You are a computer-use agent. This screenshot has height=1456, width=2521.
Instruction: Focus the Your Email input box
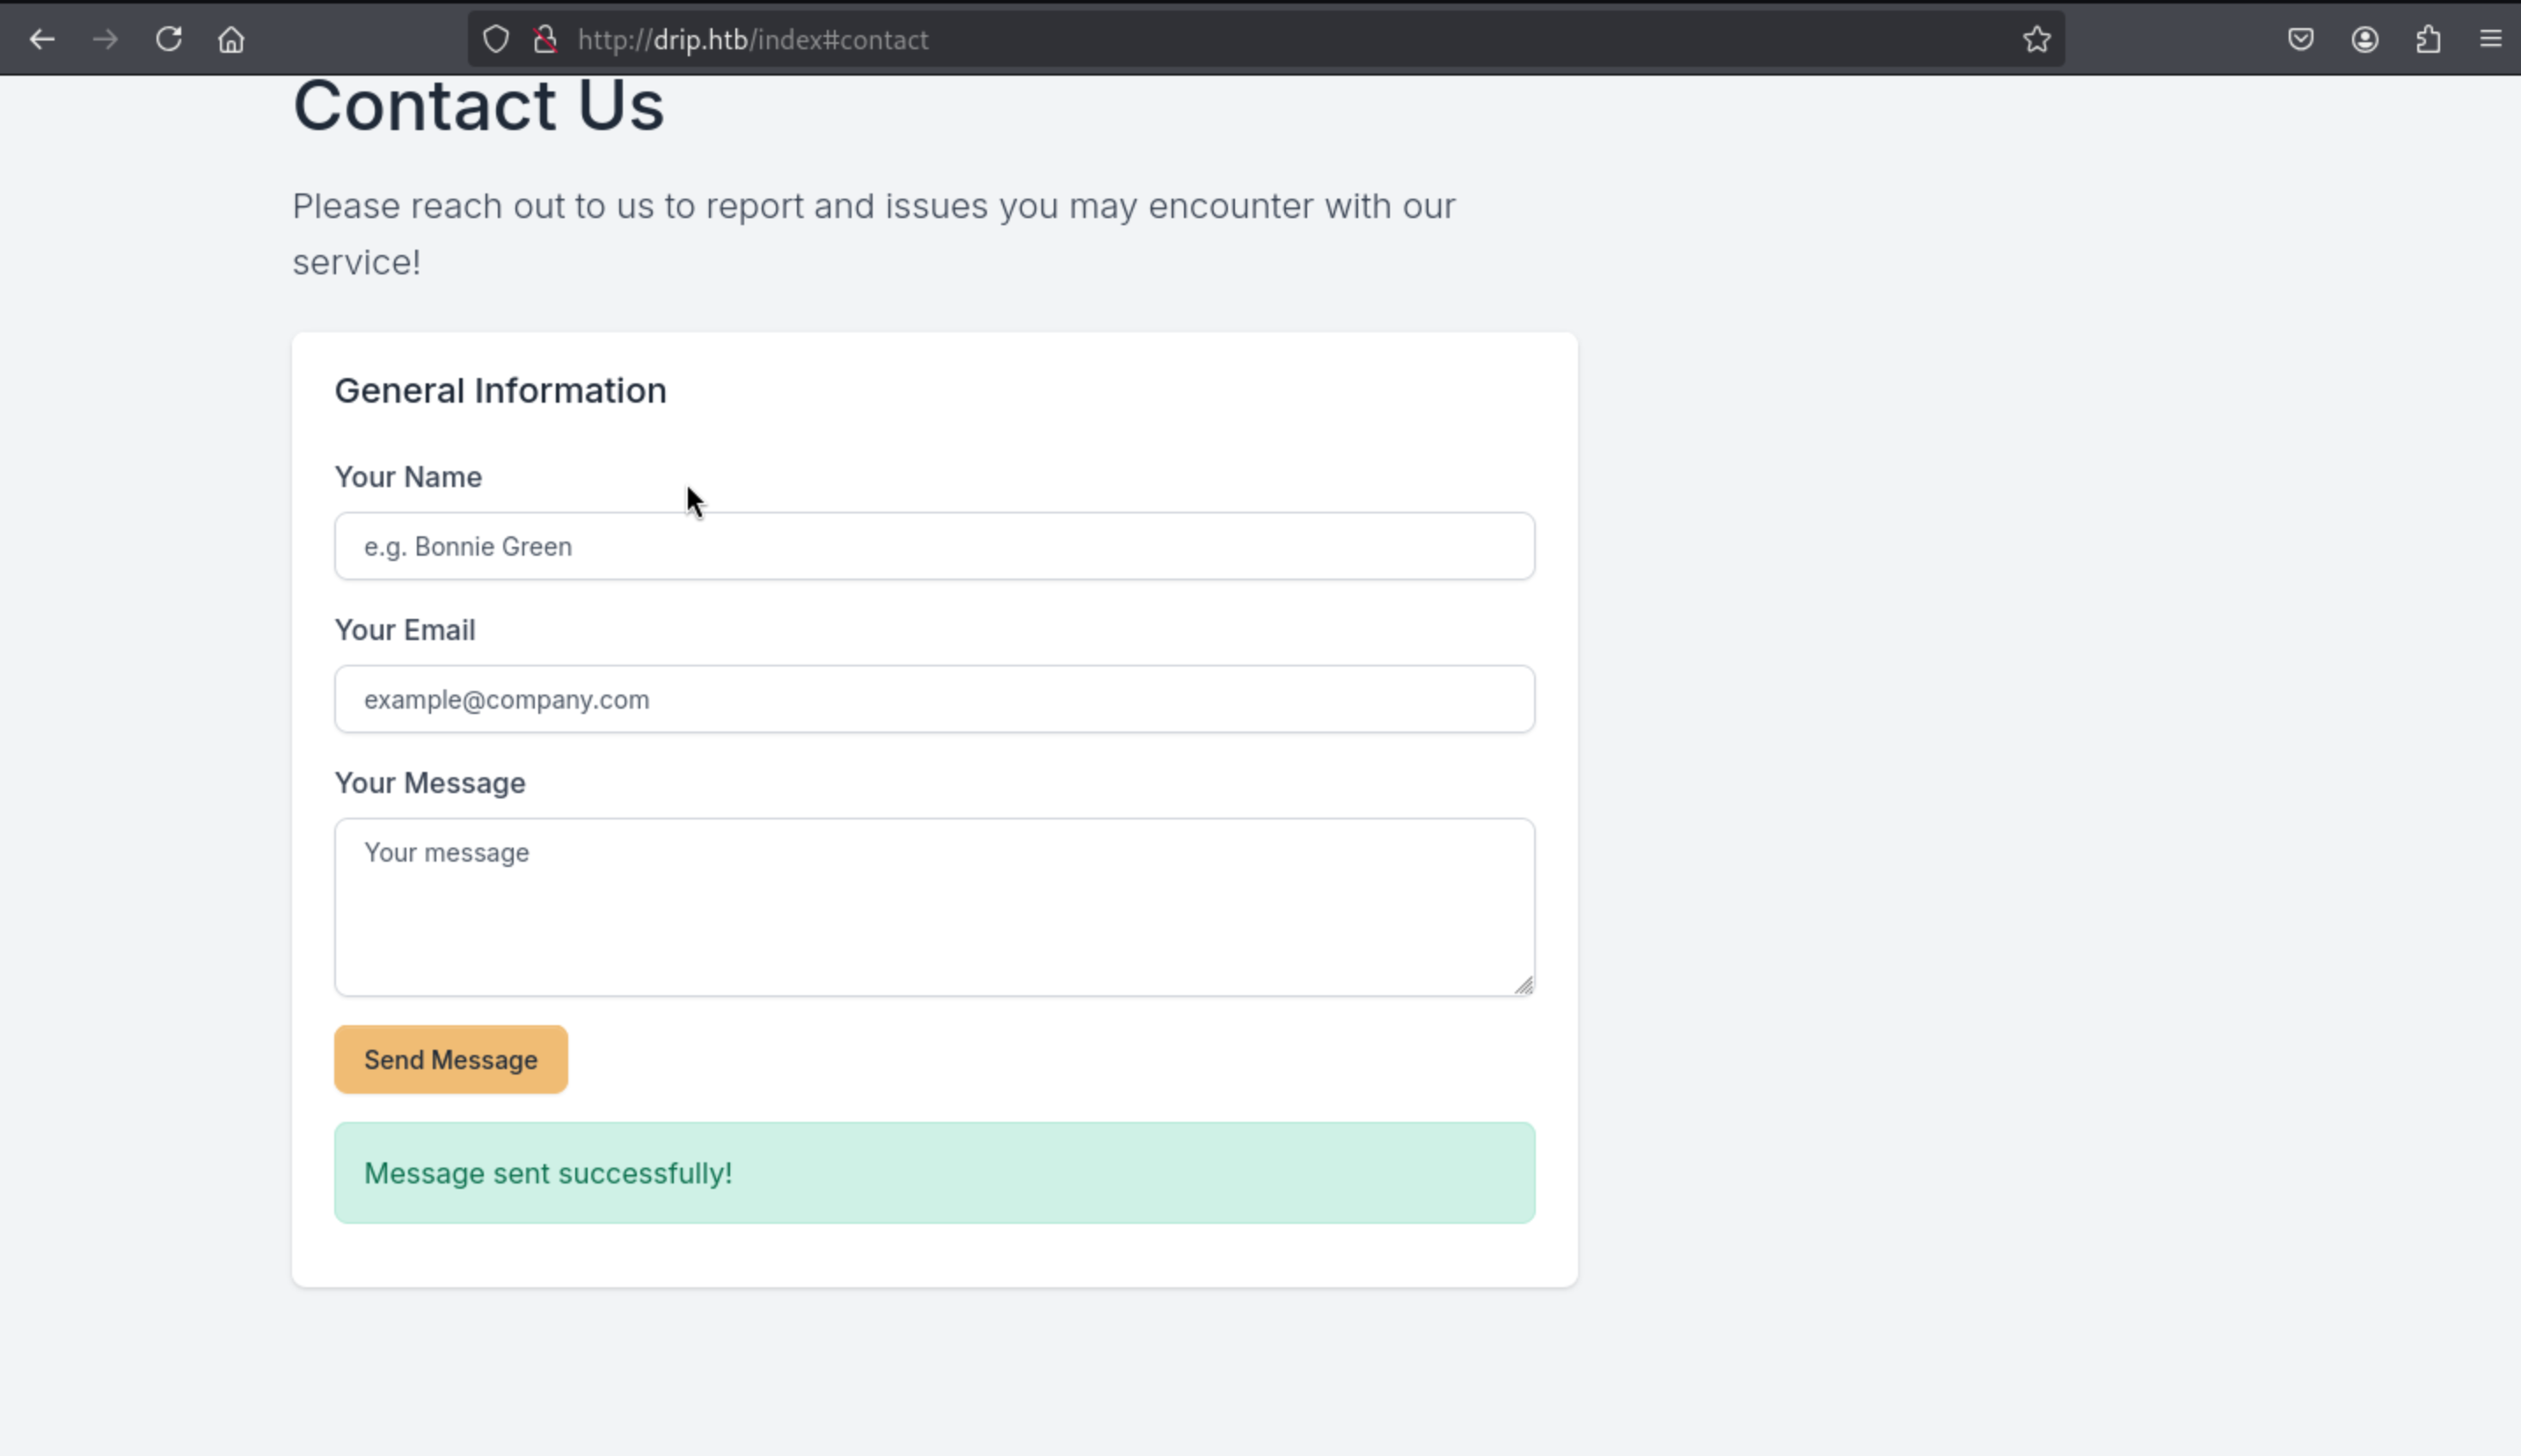coord(934,699)
